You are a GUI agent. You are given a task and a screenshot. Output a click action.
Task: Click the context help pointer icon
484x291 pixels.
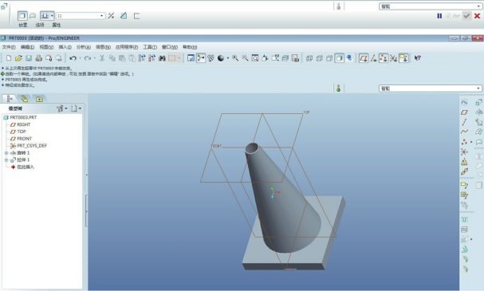pyautogui.click(x=418, y=58)
